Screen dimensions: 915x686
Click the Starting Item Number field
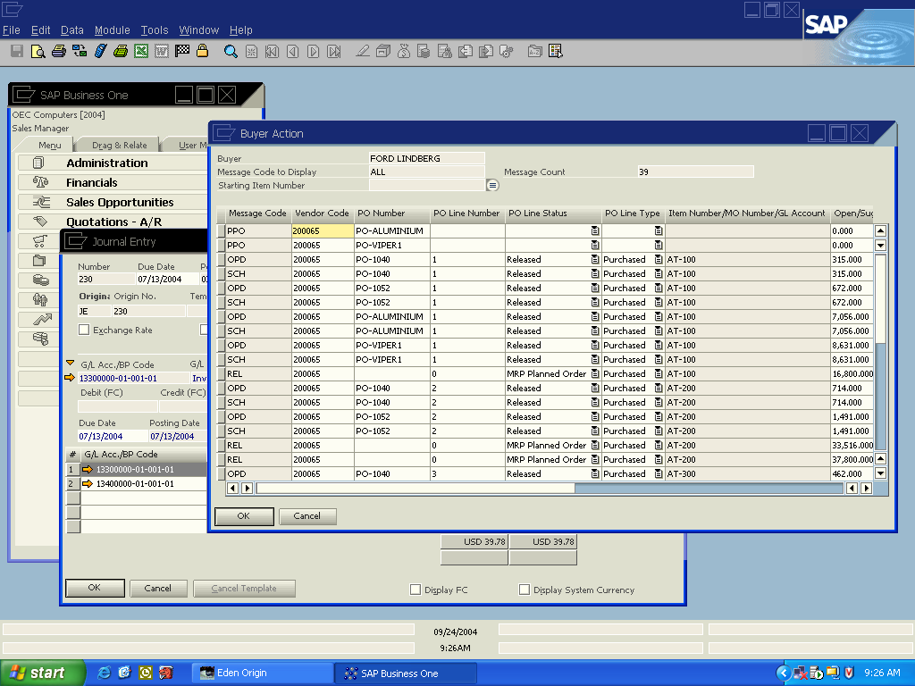tap(427, 186)
